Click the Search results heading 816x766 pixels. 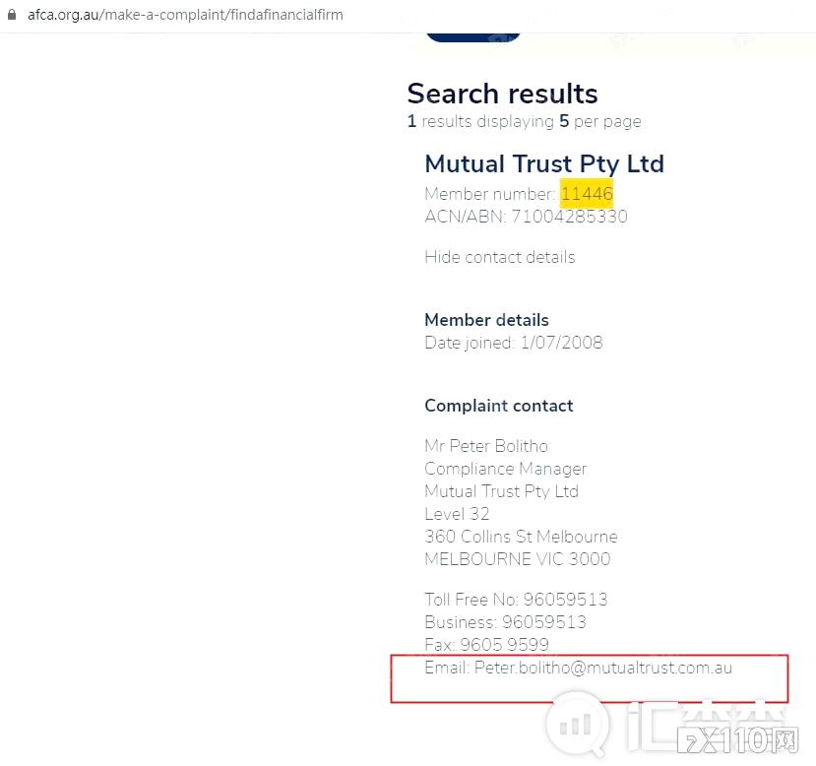click(502, 94)
